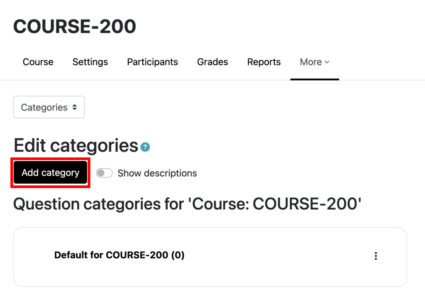
Task: Click the up-down arrows in Categories selector
Action: pyautogui.click(x=74, y=107)
